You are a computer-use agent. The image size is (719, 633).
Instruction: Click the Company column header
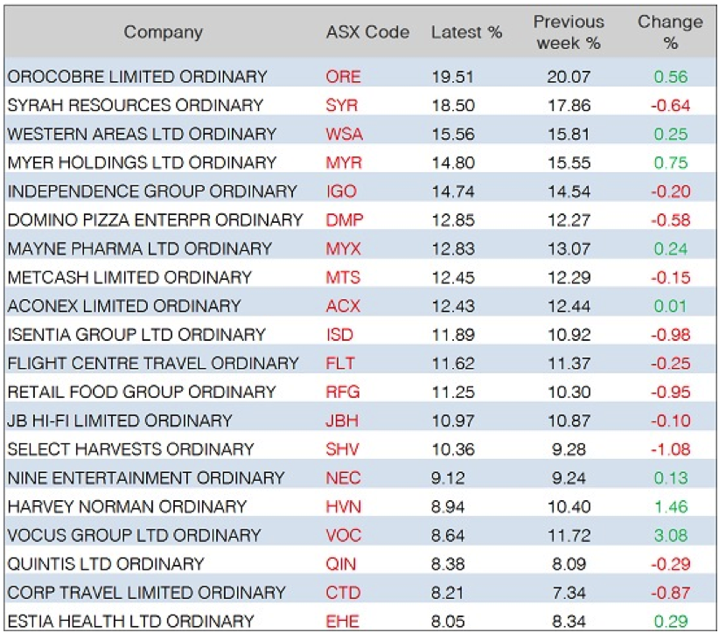163,32
